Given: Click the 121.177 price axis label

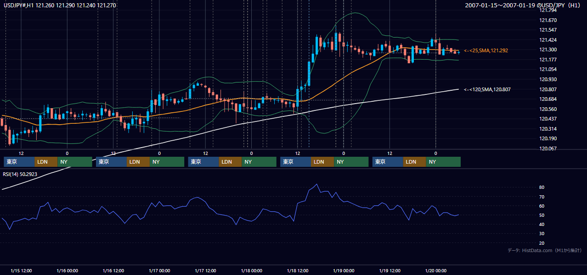Looking at the screenshot, I should (548, 60).
